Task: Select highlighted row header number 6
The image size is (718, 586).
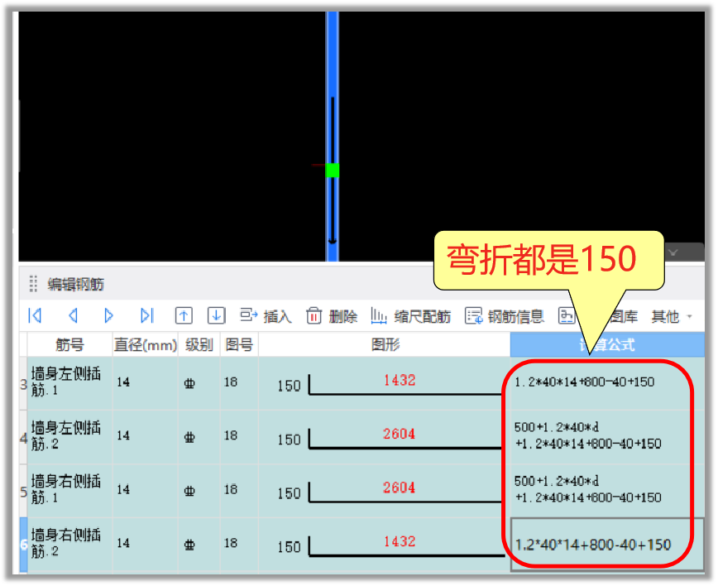Action: 23,545
